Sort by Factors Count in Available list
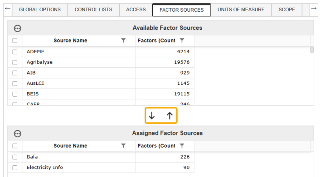The image size is (320, 177). tap(156, 41)
